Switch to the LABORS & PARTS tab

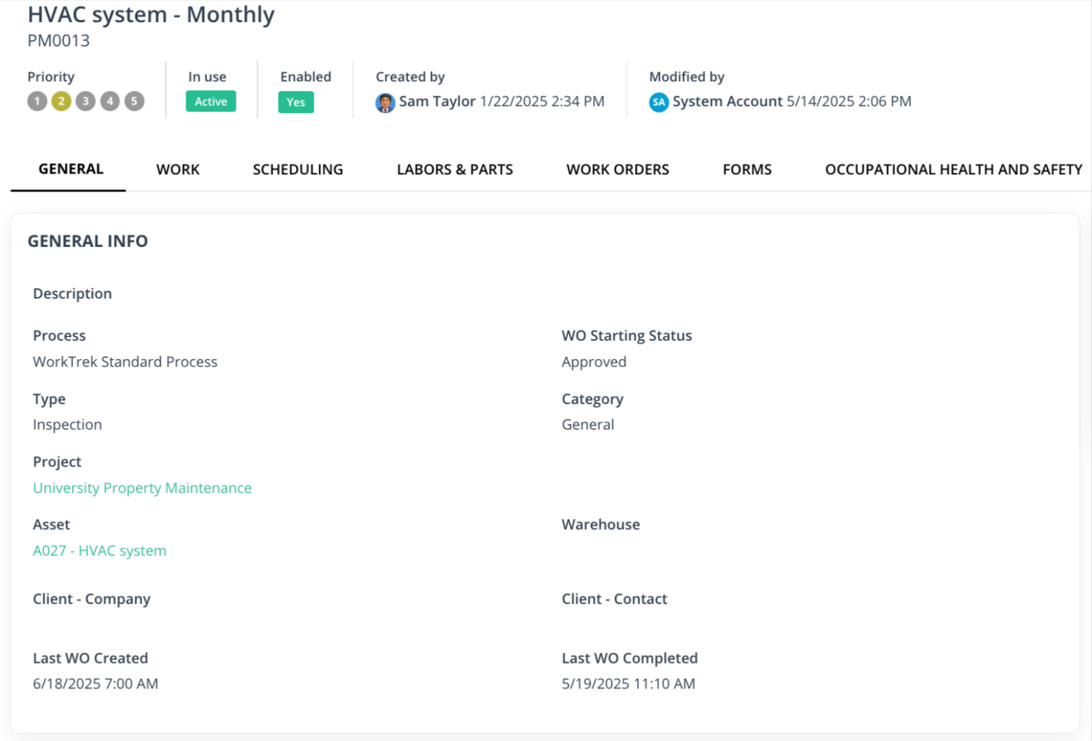pos(455,169)
